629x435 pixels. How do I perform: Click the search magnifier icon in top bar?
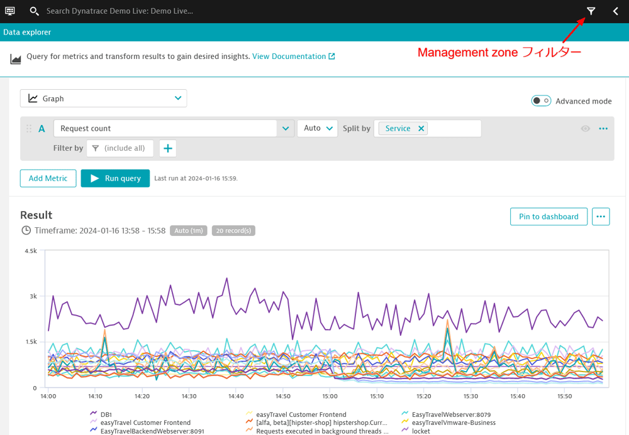[x=34, y=11]
